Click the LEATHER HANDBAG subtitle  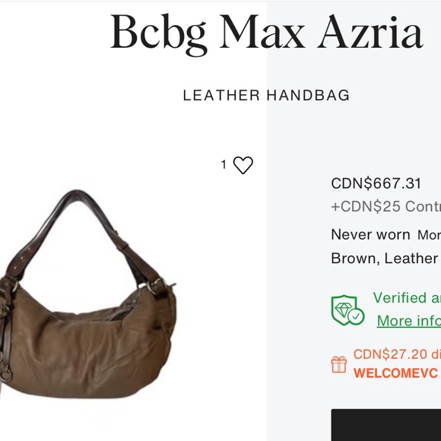click(266, 95)
